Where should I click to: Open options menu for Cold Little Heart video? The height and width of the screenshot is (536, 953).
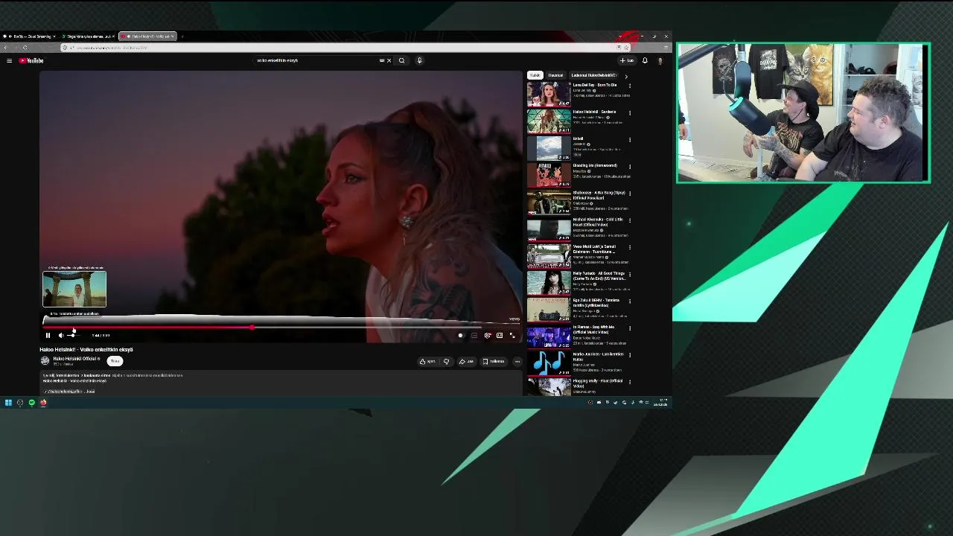630,220
